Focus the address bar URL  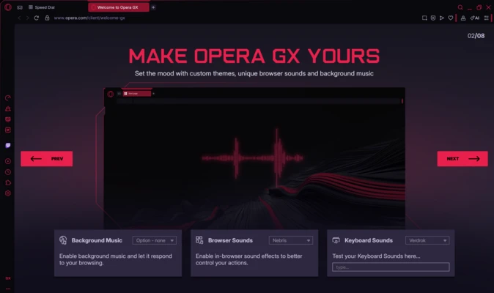coord(89,18)
